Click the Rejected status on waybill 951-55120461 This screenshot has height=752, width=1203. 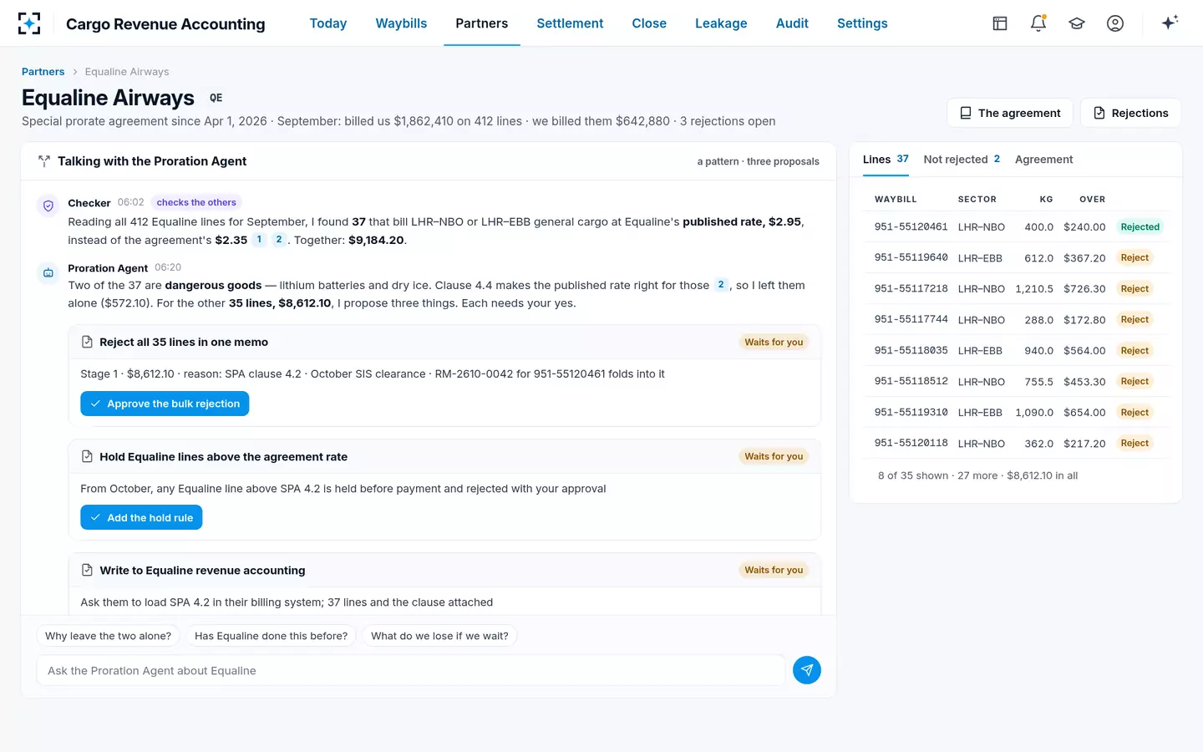pyautogui.click(x=1140, y=227)
